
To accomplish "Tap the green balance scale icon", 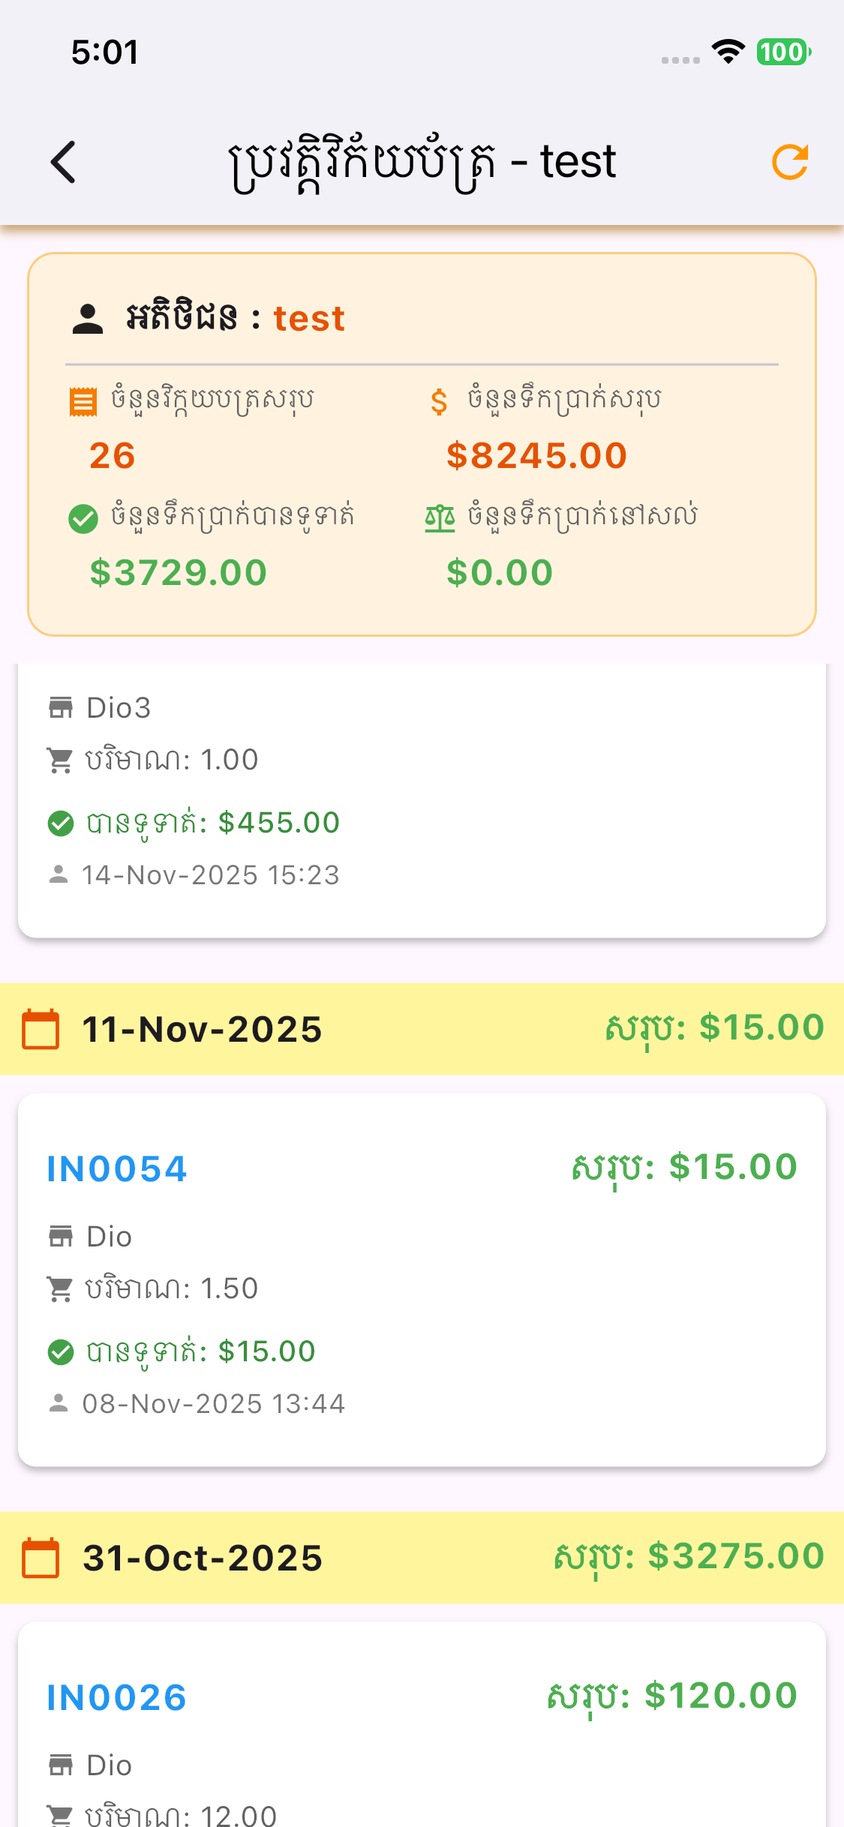I will point(440,518).
